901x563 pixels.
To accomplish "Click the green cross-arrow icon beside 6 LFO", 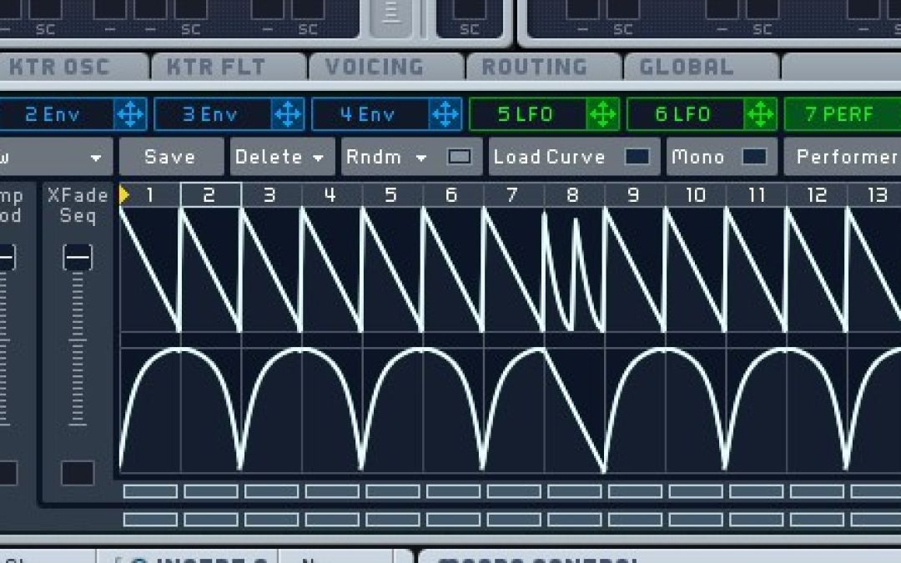I will (x=760, y=114).
